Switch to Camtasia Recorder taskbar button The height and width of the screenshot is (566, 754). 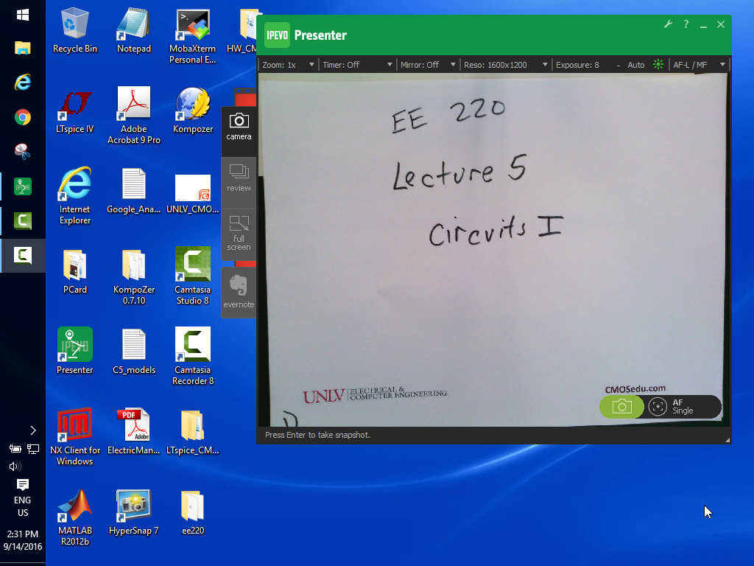click(x=23, y=255)
